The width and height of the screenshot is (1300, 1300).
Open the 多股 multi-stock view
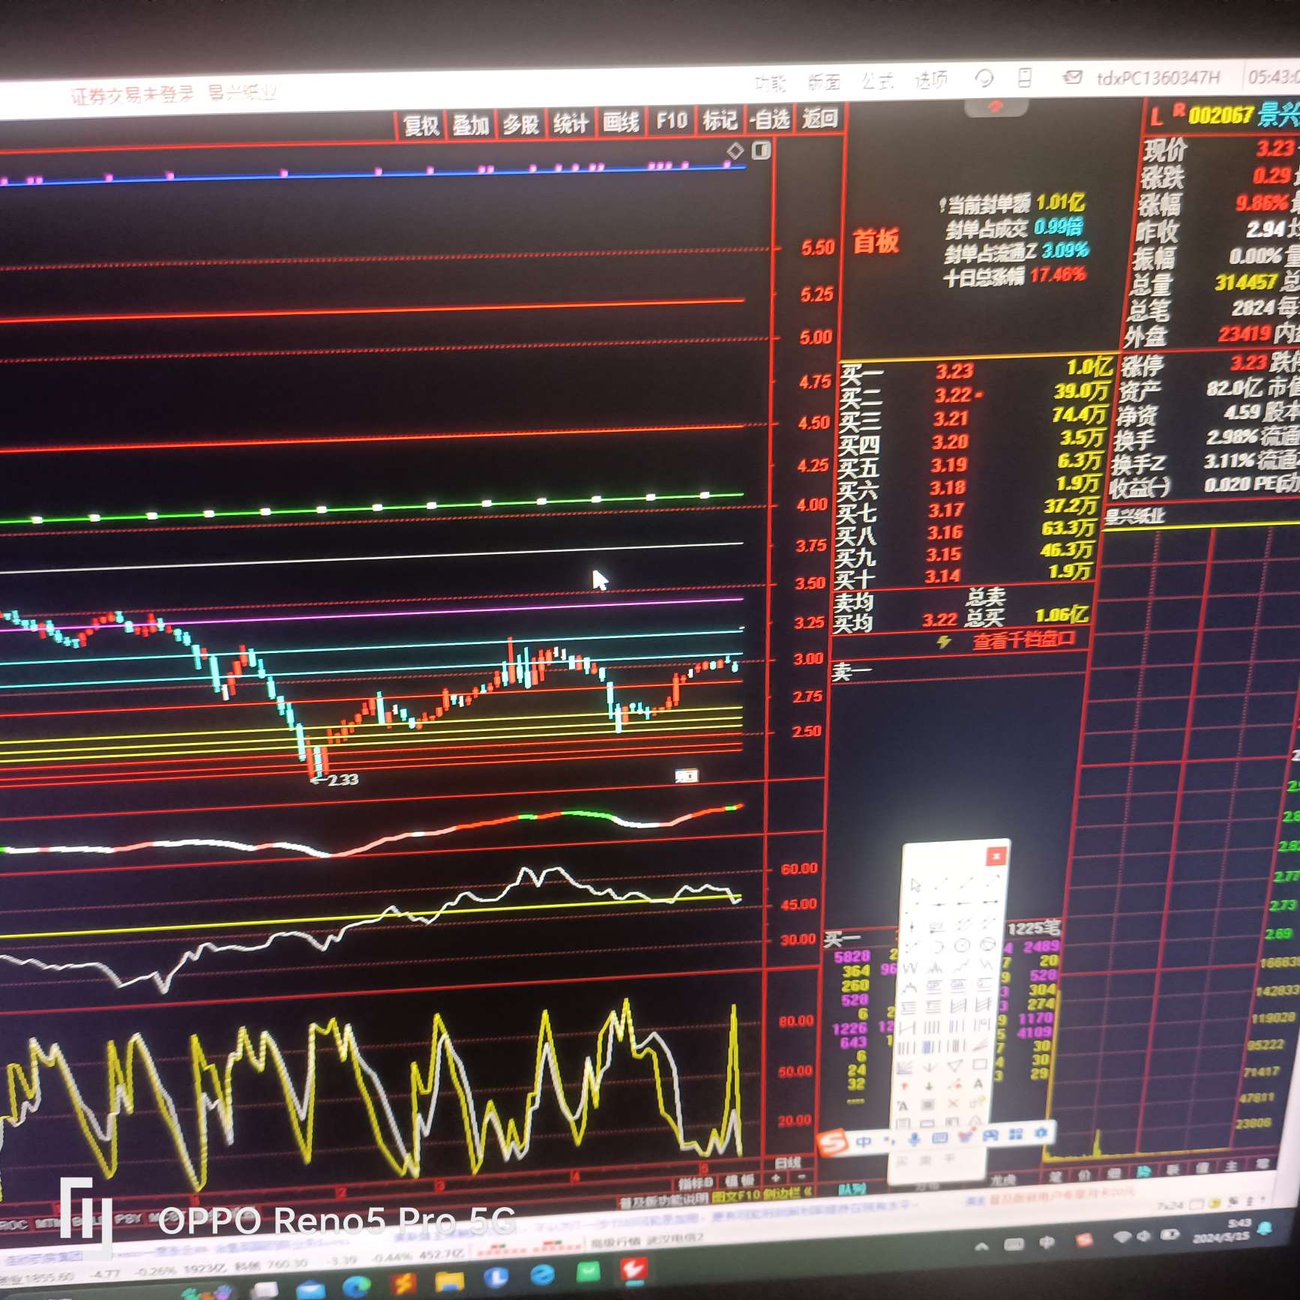click(x=521, y=124)
